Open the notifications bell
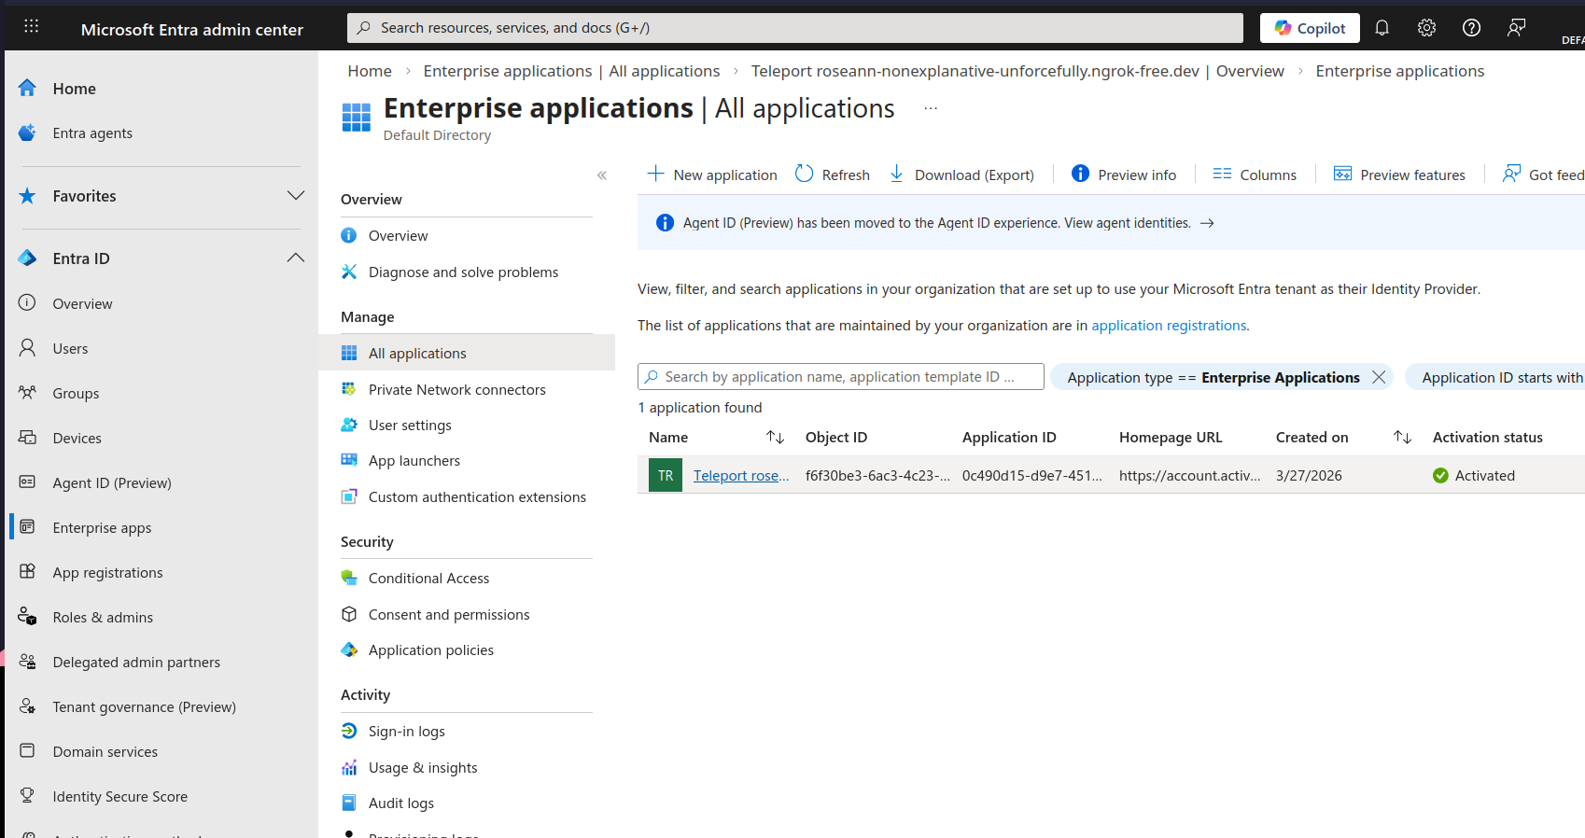 [1382, 28]
